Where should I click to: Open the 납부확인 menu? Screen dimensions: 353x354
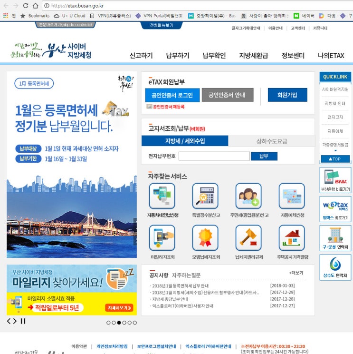coord(214,56)
